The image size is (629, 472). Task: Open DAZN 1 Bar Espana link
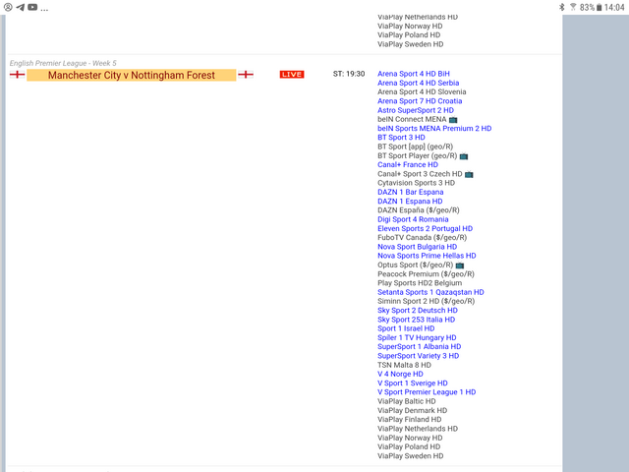point(411,193)
